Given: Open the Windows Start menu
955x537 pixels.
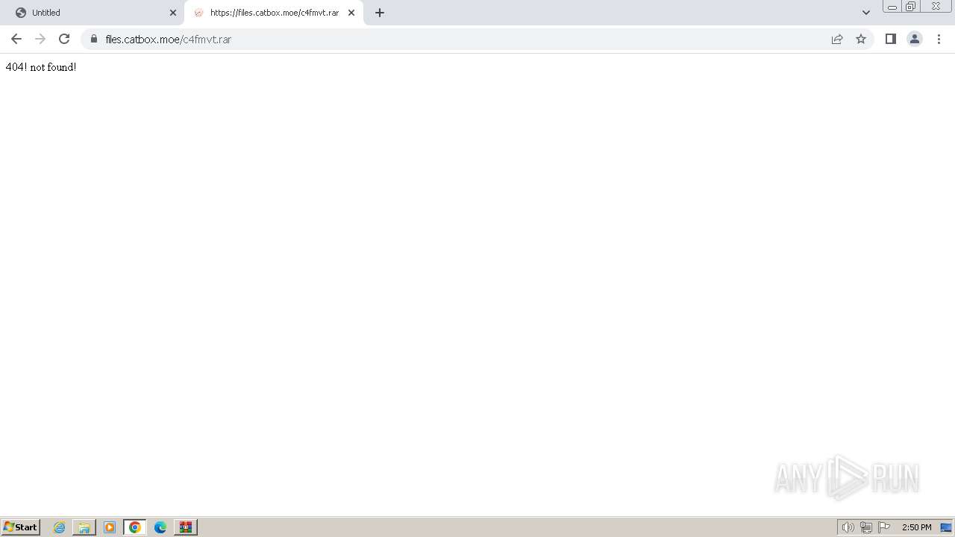Looking at the screenshot, I should coord(20,527).
